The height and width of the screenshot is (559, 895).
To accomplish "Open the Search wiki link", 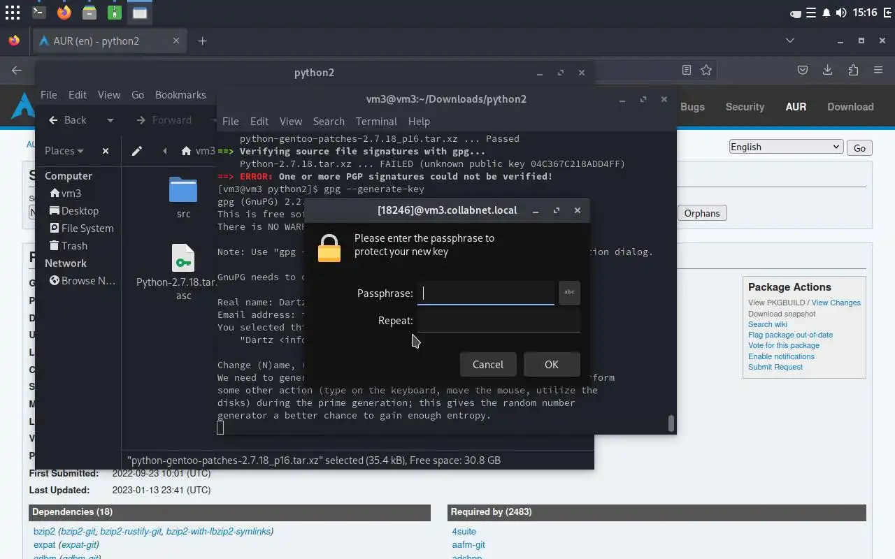I will (768, 324).
